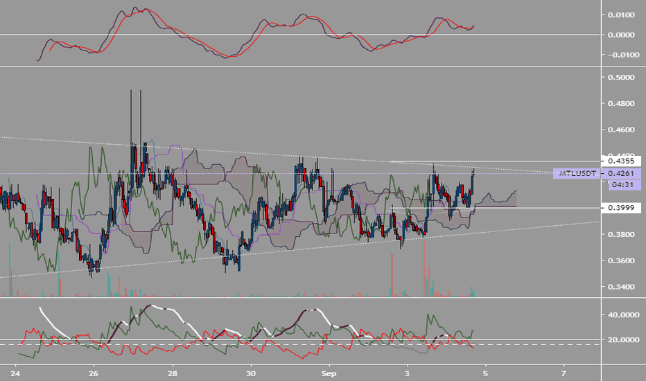This screenshot has height=381, width=646.
Task: Click the 0.3600 price axis label
Action: click(621, 260)
